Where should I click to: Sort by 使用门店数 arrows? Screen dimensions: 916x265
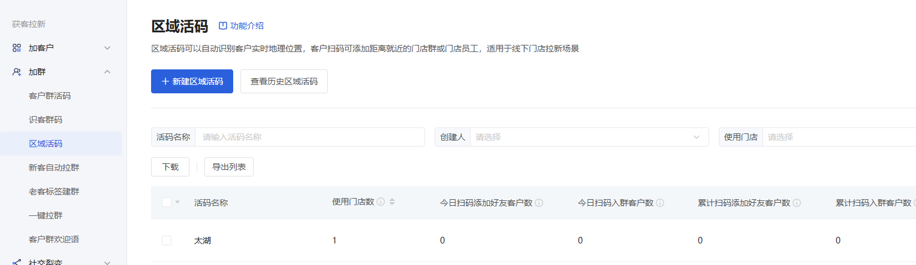click(392, 202)
